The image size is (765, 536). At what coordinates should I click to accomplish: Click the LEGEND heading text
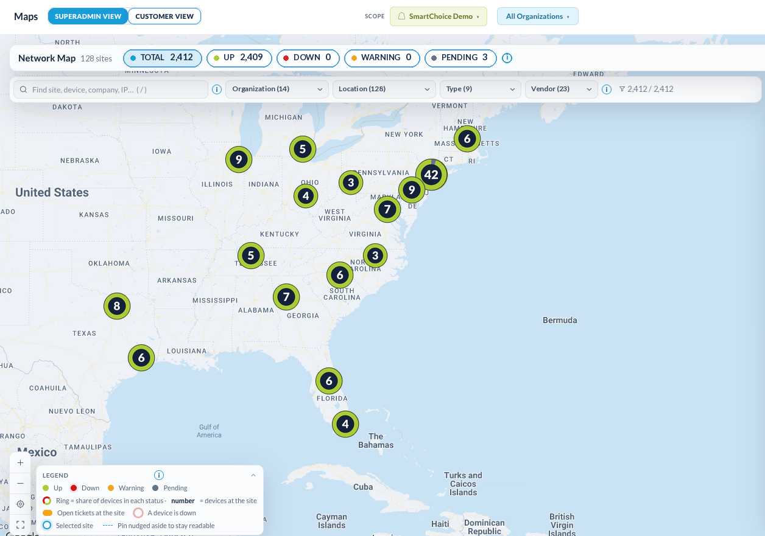(55, 475)
